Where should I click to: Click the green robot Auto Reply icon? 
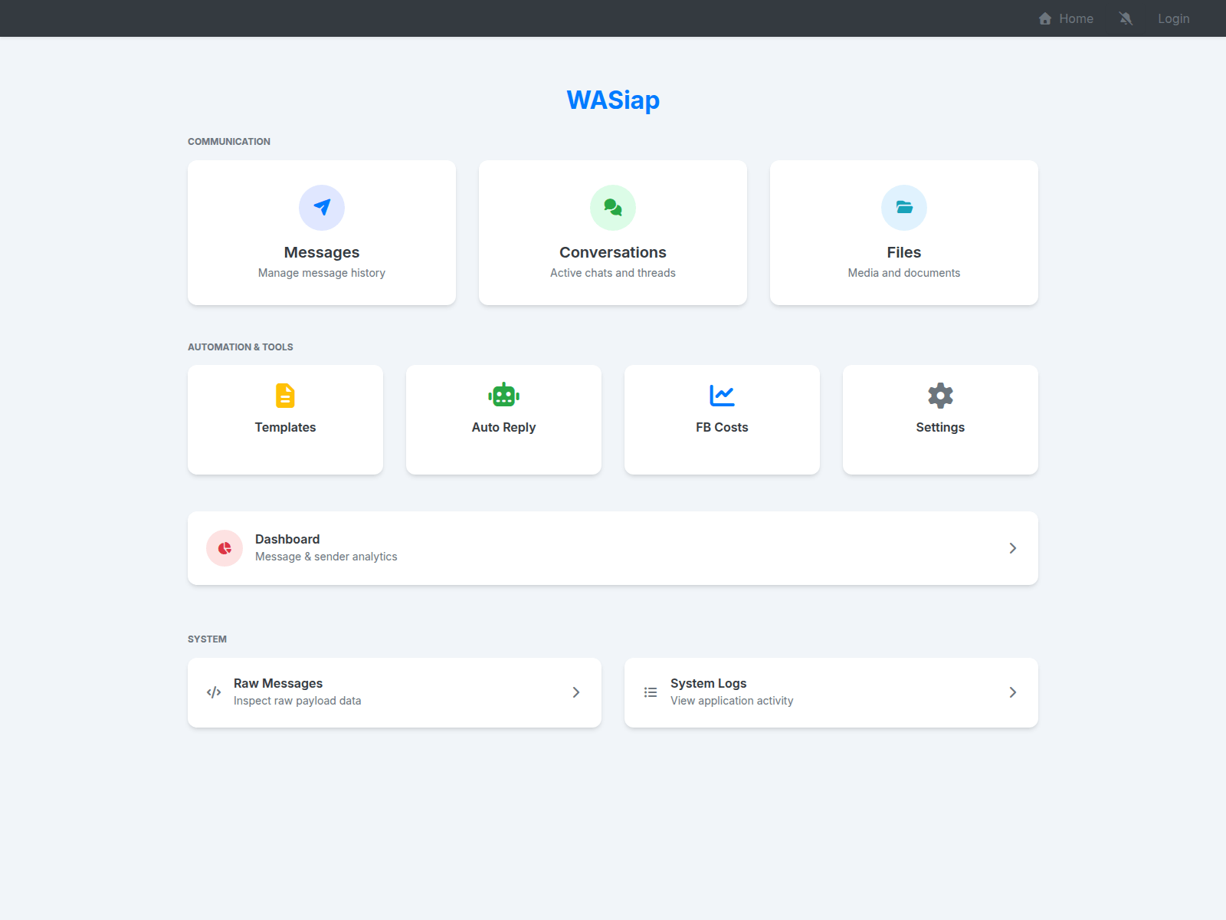503,396
